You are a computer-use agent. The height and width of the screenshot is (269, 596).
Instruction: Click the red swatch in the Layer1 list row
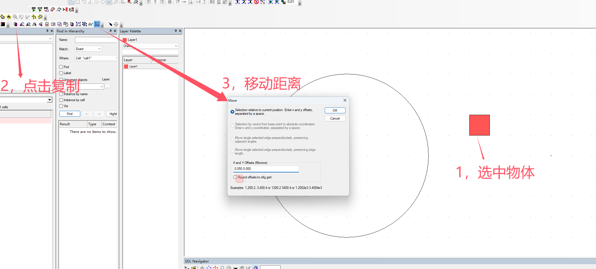click(x=126, y=66)
